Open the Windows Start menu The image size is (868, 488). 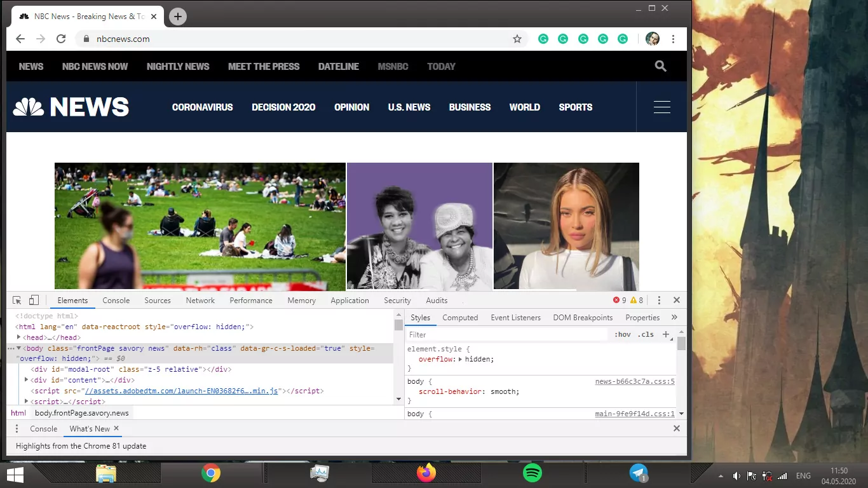[15, 475]
